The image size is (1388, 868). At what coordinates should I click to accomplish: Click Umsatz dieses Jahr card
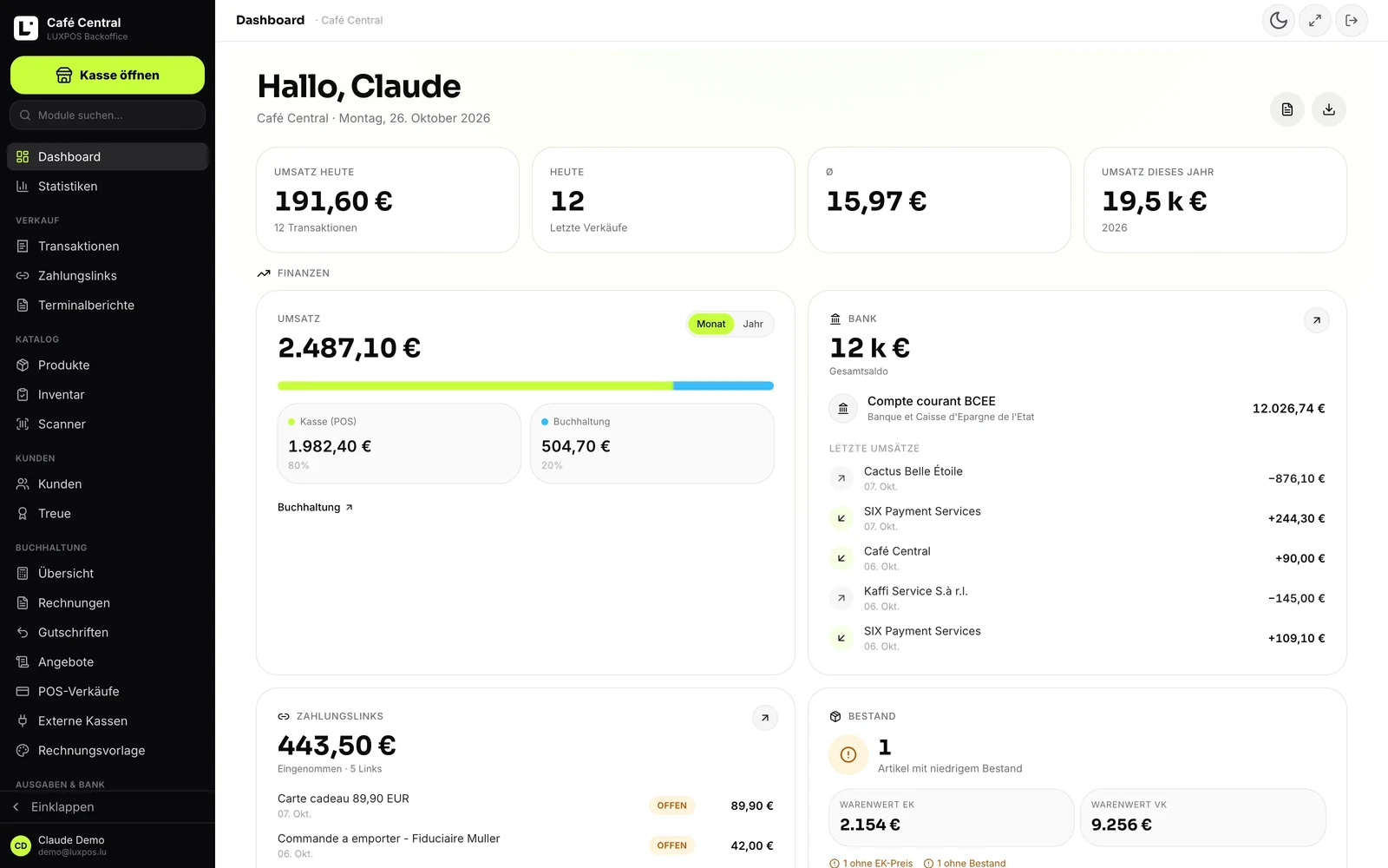1215,200
